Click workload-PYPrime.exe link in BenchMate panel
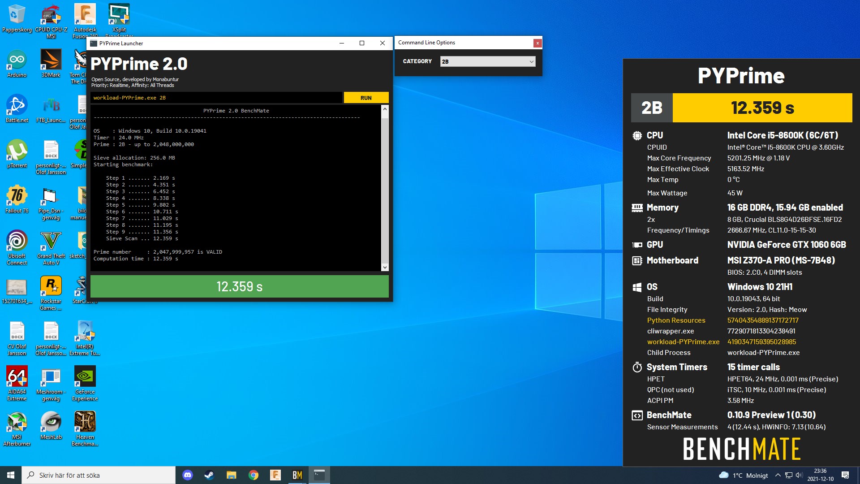Image resolution: width=860 pixels, height=484 pixels. (x=683, y=342)
